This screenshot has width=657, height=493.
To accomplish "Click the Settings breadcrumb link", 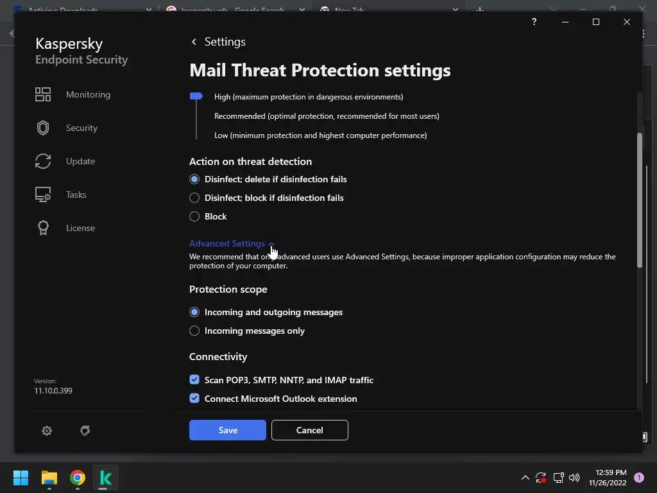I will pyautogui.click(x=225, y=42).
